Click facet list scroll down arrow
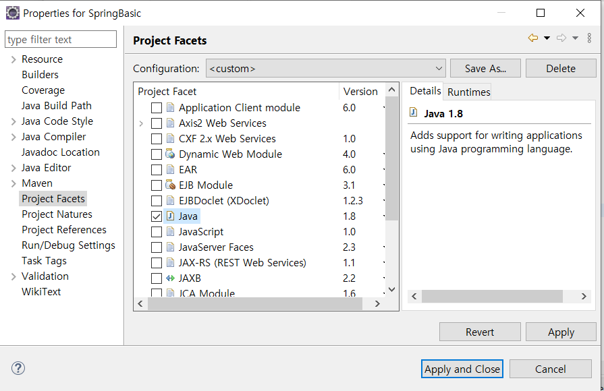Viewport: 604px width, 391px height. [391, 289]
